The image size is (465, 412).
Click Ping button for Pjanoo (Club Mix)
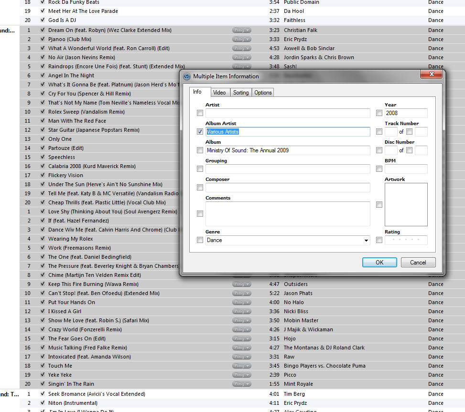241,39
